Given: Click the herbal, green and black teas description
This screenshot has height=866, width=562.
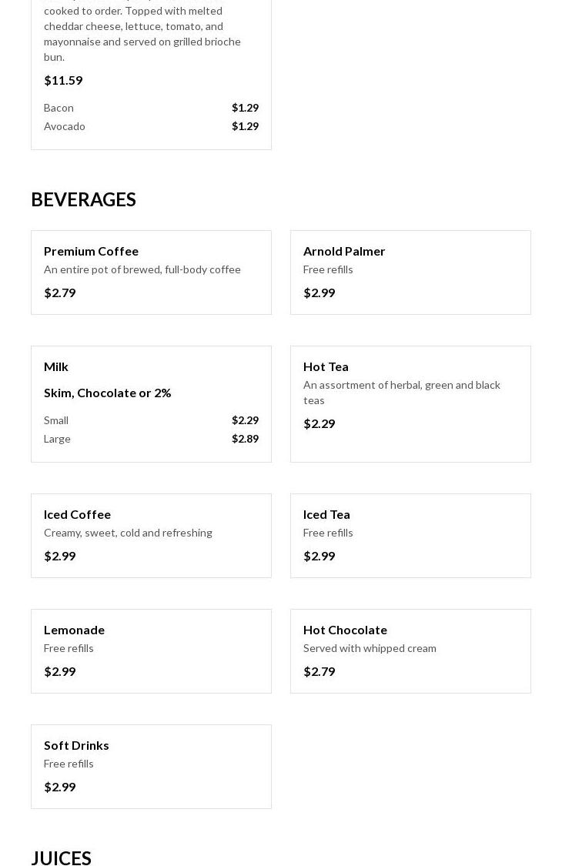Looking at the screenshot, I should [401, 393].
